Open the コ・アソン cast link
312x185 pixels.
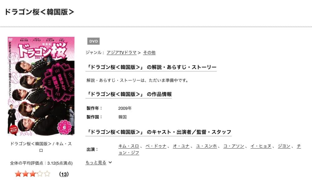tap(234, 146)
